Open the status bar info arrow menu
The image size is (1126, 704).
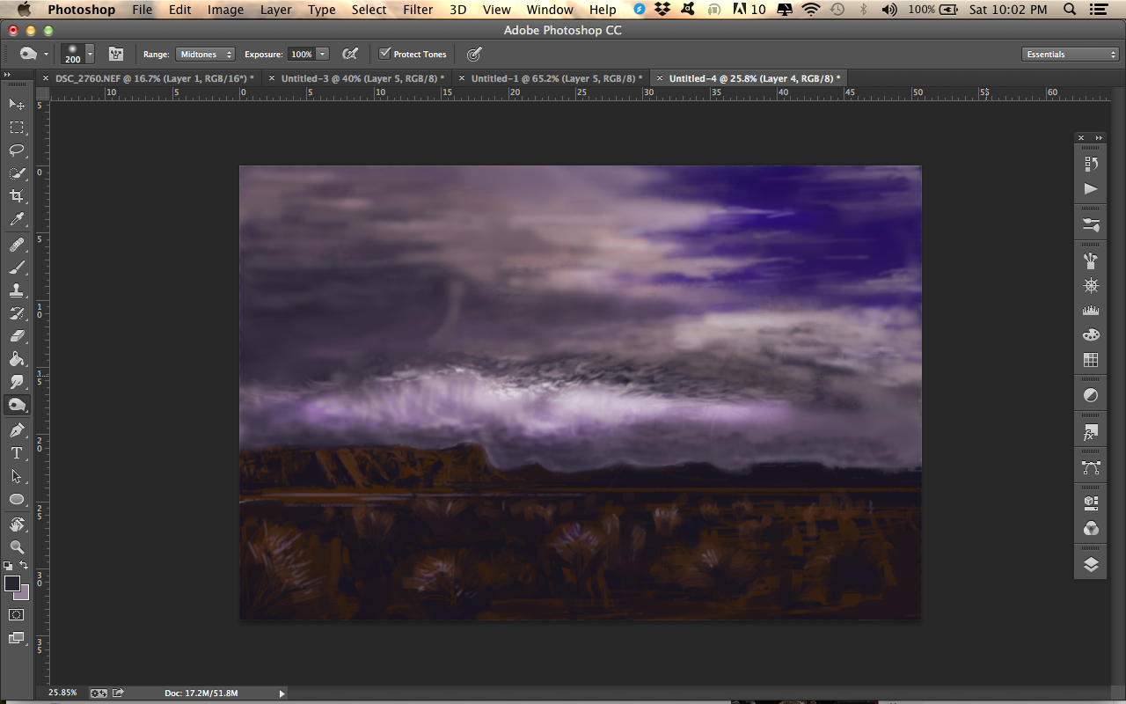click(281, 693)
